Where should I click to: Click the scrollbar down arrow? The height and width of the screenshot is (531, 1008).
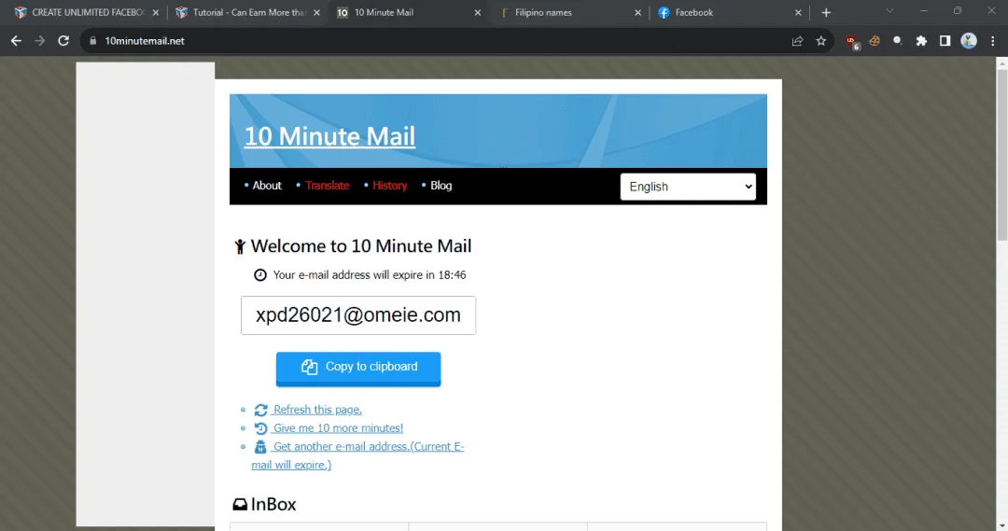coord(1002,525)
